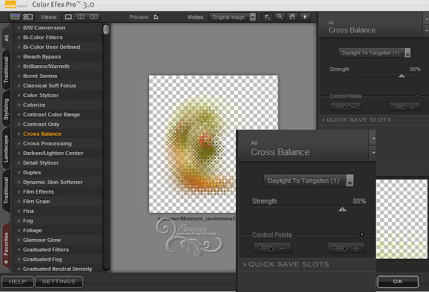Choose the Graduated Neutral Density filter

pyautogui.click(x=59, y=268)
